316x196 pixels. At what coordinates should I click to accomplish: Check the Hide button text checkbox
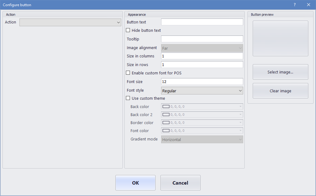click(128, 30)
